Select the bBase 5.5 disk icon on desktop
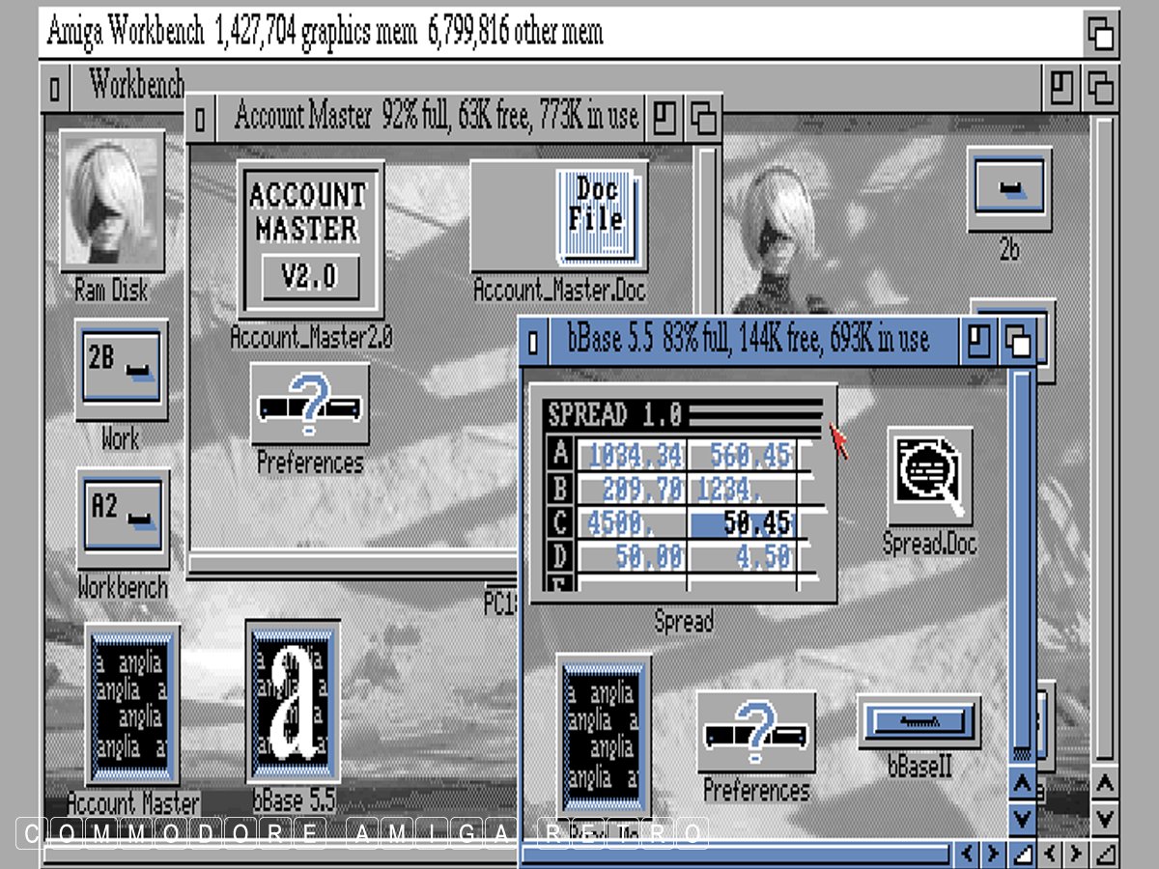The image size is (1159, 869). point(293,702)
